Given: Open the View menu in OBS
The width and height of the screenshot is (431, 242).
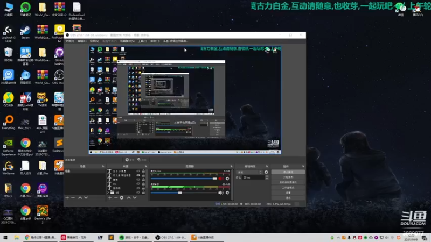Looking at the screenshot, I should 94,41.
